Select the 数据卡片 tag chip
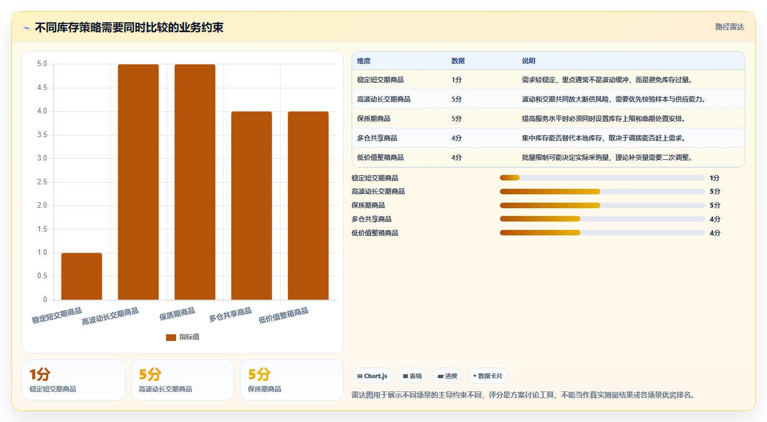Image resolution: width=767 pixels, height=422 pixels. pyautogui.click(x=488, y=376)
